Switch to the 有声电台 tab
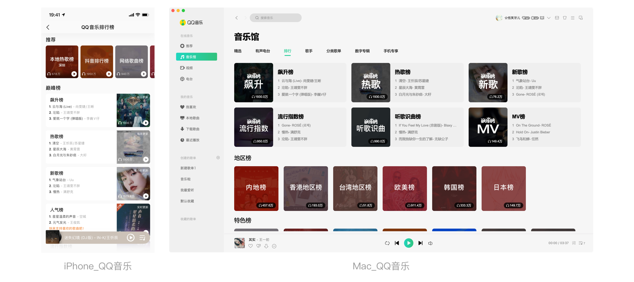634x282 pixels. pos(263,51)
